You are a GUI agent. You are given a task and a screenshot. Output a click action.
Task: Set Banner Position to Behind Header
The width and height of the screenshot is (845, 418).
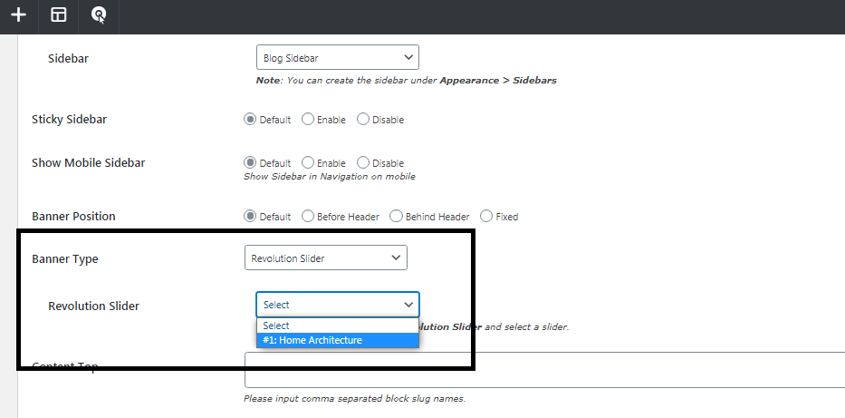tap(397, 217)
